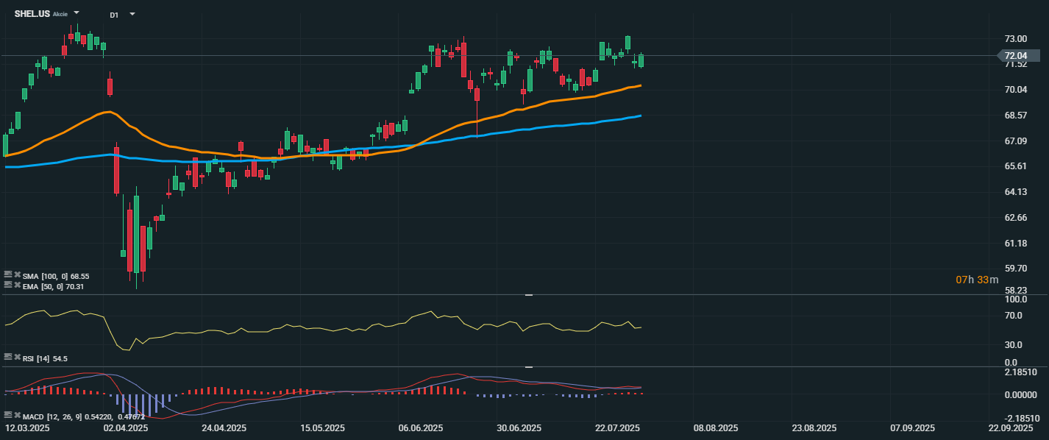Click the 65.61 price axis label
The width and height of the screenshot is (1049, 440).
(x=1016, y=166)
